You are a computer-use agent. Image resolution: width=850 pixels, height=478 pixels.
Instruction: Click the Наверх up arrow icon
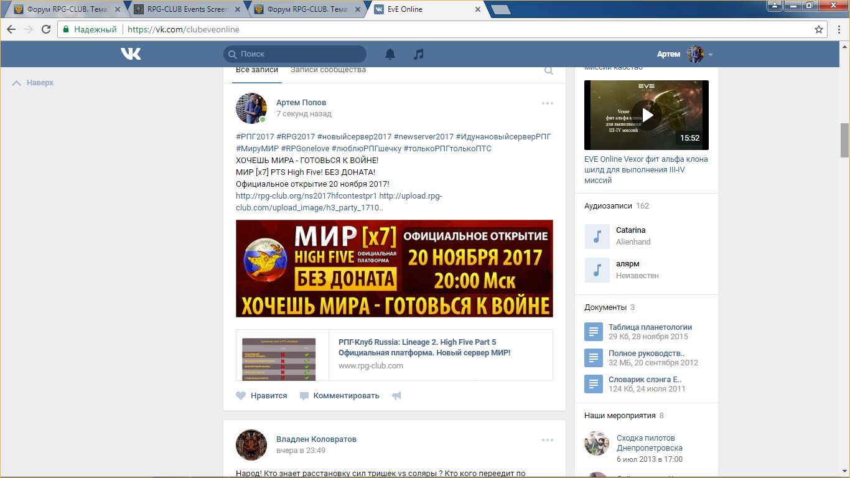coord(17,83)
